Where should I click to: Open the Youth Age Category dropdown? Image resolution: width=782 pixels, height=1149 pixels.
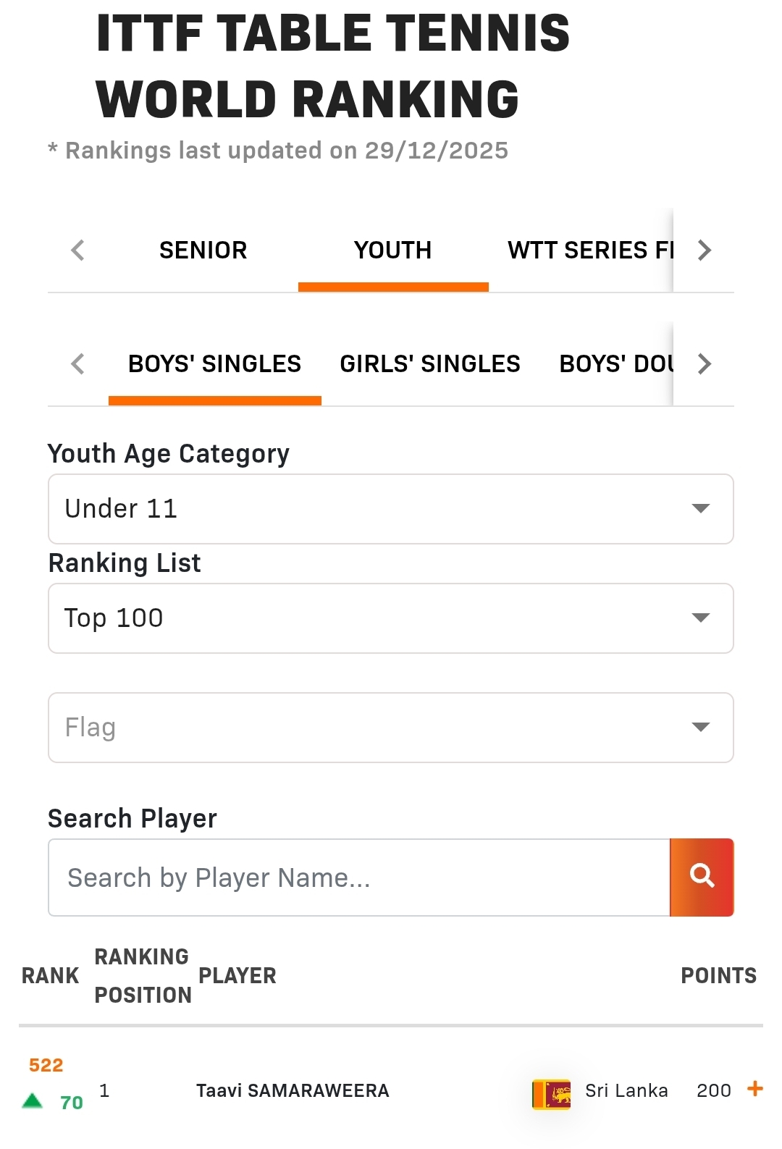[x=391, y=509]
